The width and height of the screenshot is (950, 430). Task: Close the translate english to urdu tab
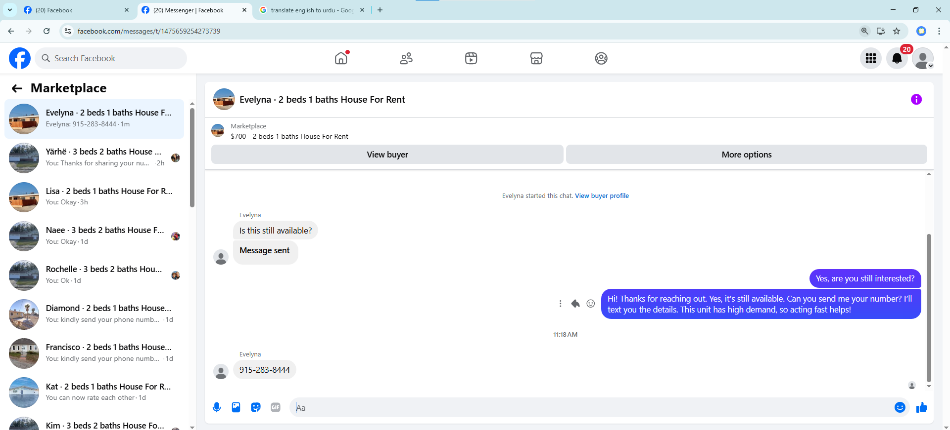click(362, 10)
